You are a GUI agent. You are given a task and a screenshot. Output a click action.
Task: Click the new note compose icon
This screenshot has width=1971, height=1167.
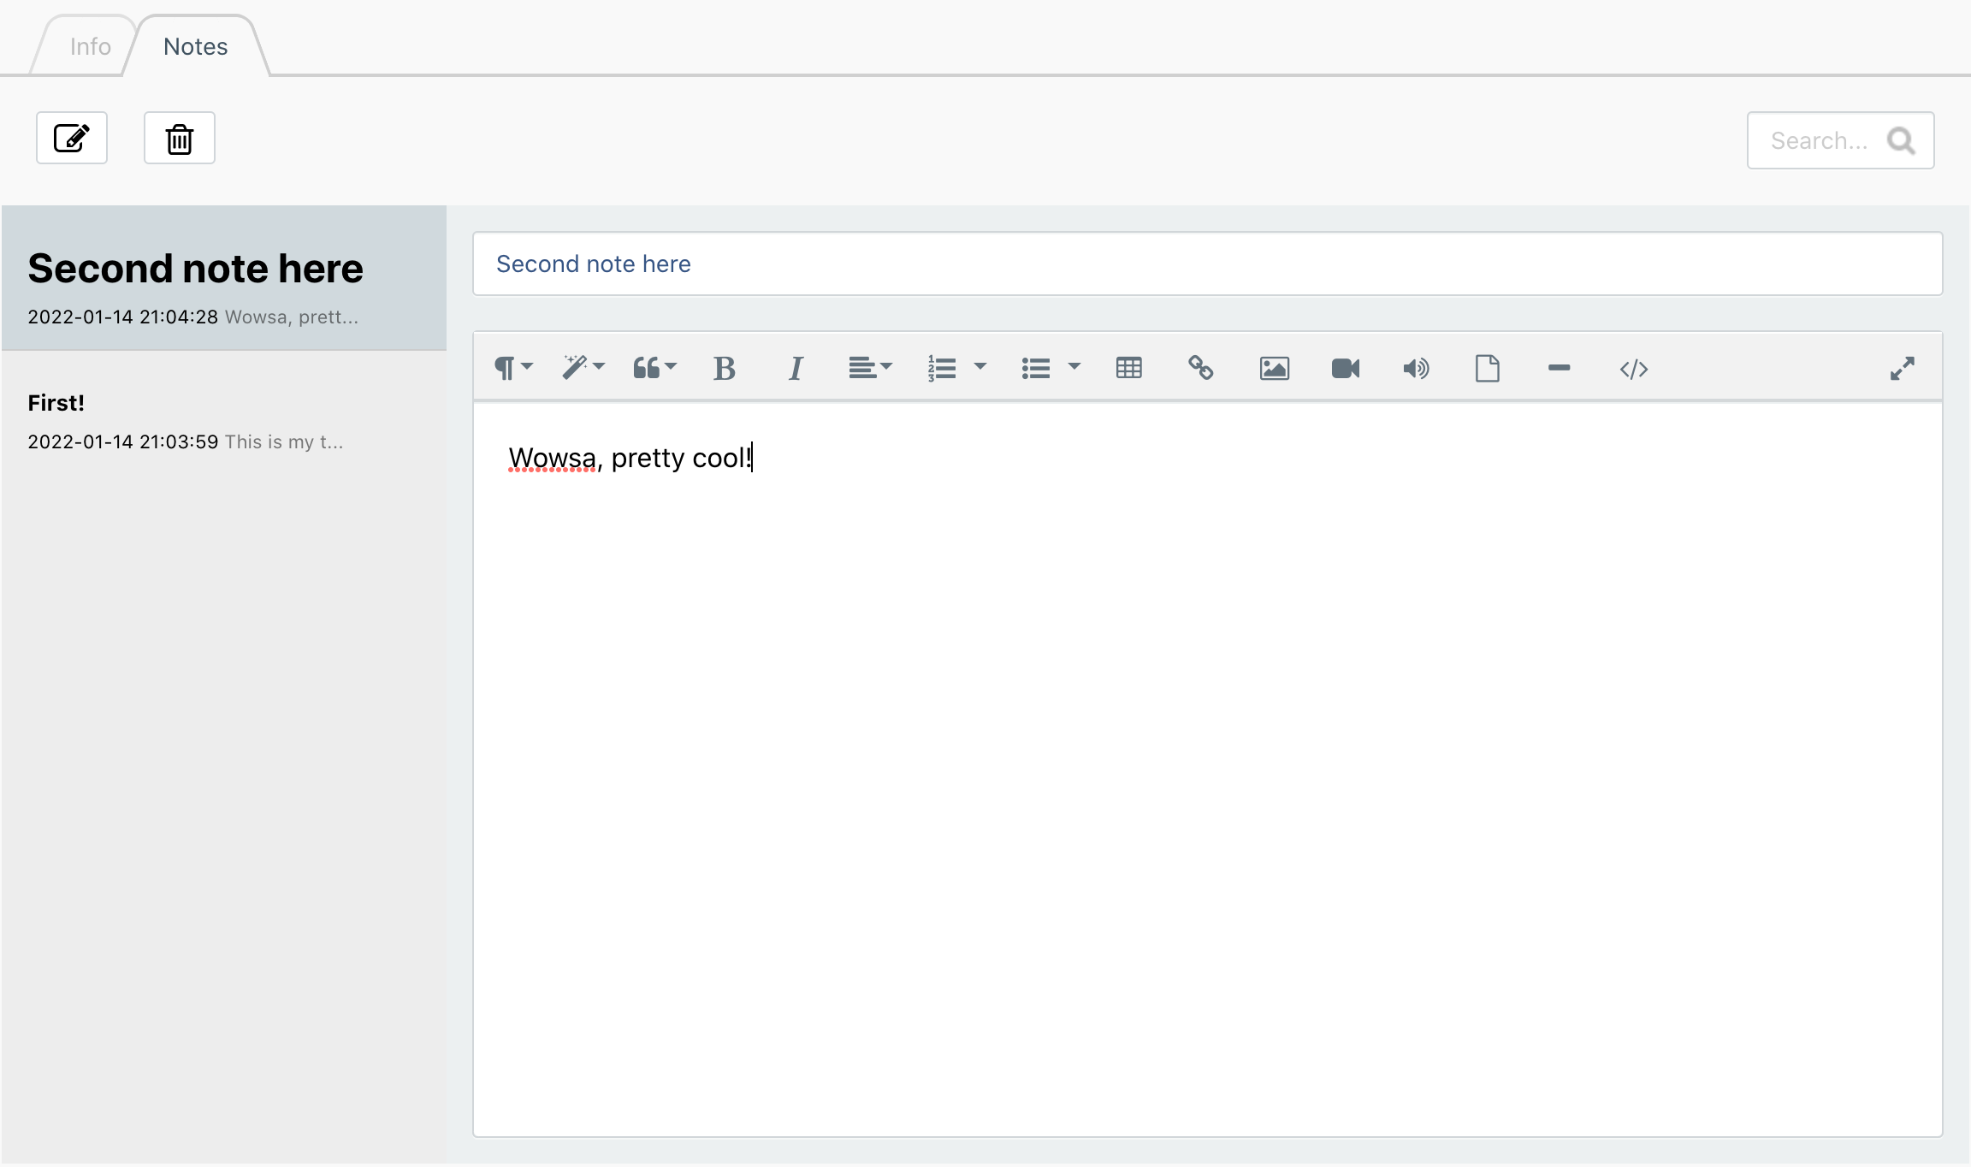coord(71,138)
